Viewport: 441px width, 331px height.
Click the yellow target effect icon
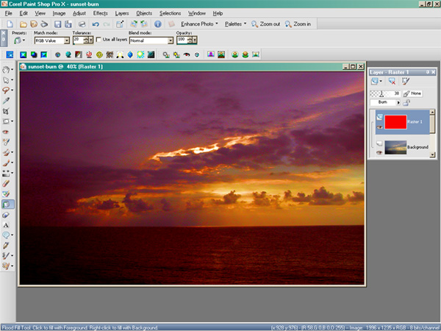click(x=99, y=54)
